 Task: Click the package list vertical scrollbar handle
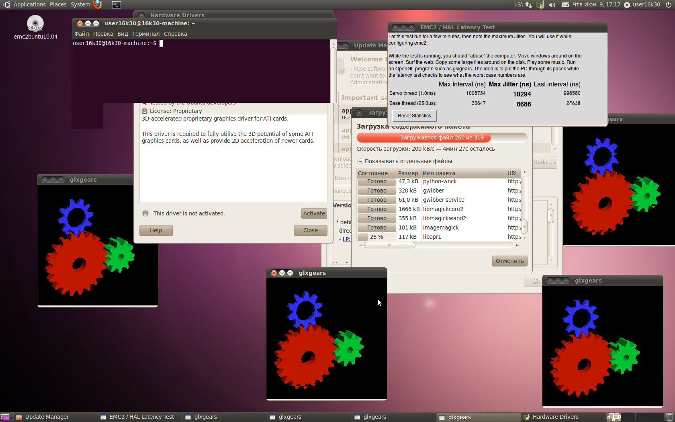click(x=524, y=226)
